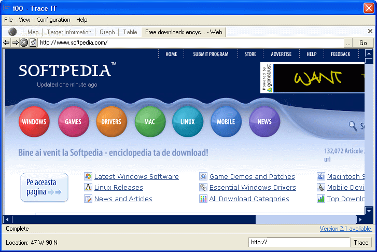Click the vertical scrollbar up arrow
This screenshot has width=377, height=252.
click(x=369, y=53)
